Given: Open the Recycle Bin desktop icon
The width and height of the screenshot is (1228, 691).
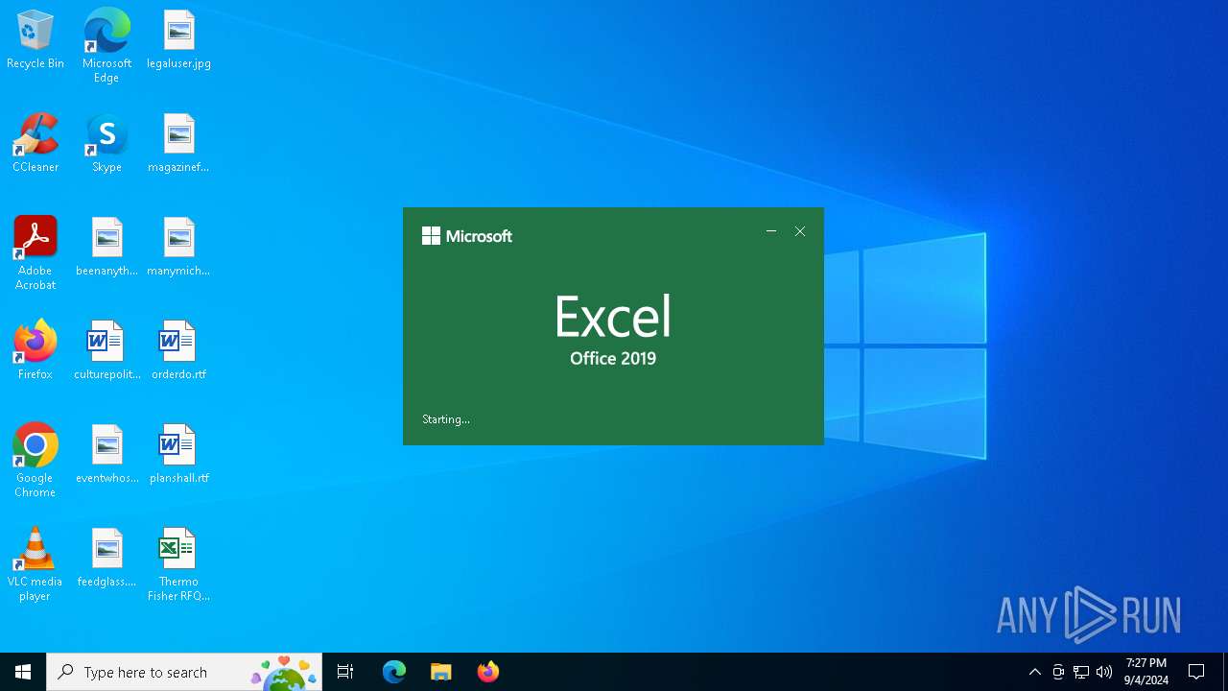Looking at the screenshot, I should click(x=35, y=40).
